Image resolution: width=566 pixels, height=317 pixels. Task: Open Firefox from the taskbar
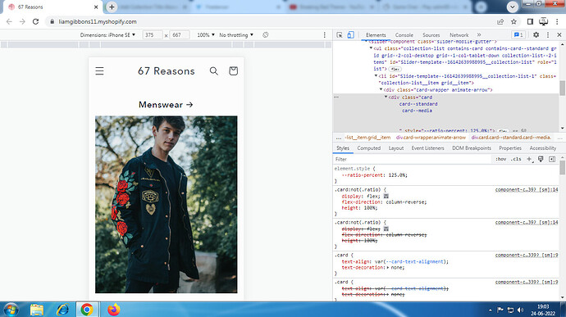(113, 310)
